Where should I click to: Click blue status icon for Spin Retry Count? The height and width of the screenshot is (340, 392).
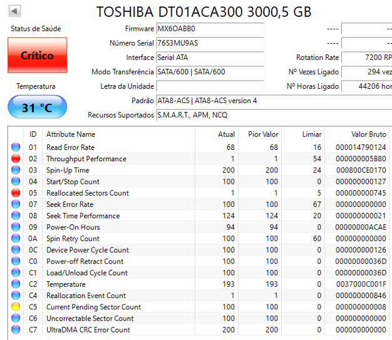pos(16,238)
